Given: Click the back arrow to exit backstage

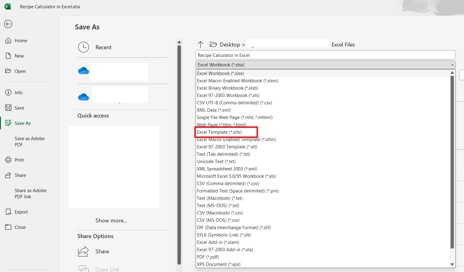Looking at the screenshot, I should [x=8, y=24].
